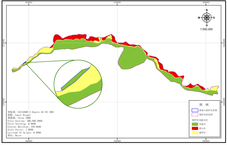Click the blue outline legend symbol
The height and width of the screenshot is (145, 227).
[195, 110]
